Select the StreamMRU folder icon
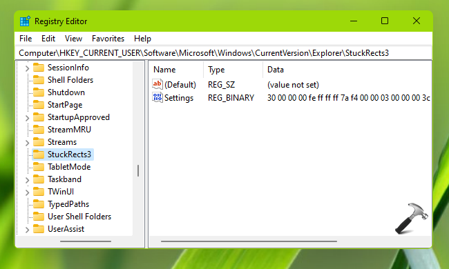 coord(39,130)
